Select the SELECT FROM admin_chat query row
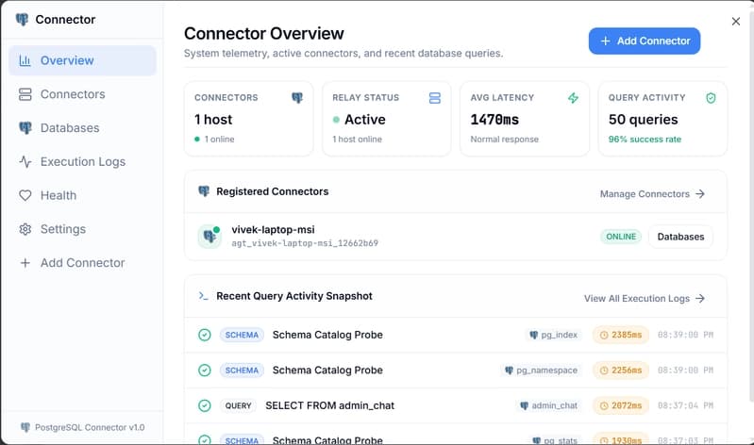Image resolution: width=754 pixels, height=445 pixels. click(x=456, y=405)
